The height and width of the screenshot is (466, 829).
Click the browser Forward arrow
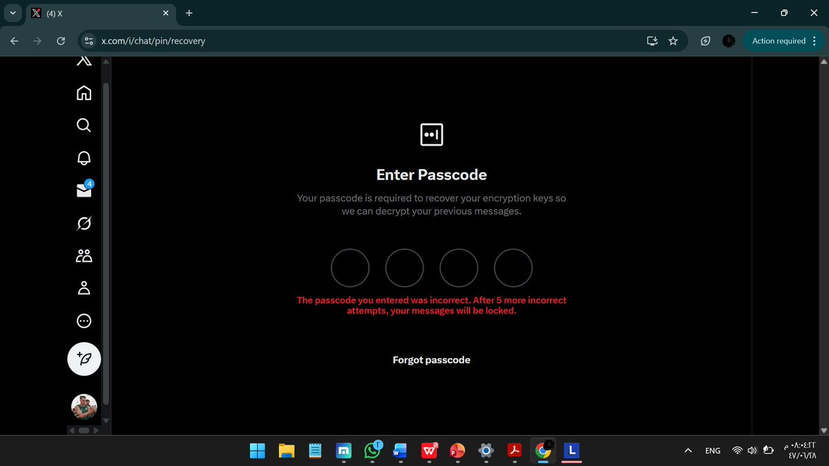[37, 41]
